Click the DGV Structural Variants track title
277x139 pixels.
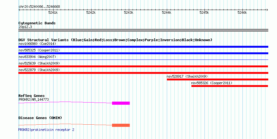(115, 40)
